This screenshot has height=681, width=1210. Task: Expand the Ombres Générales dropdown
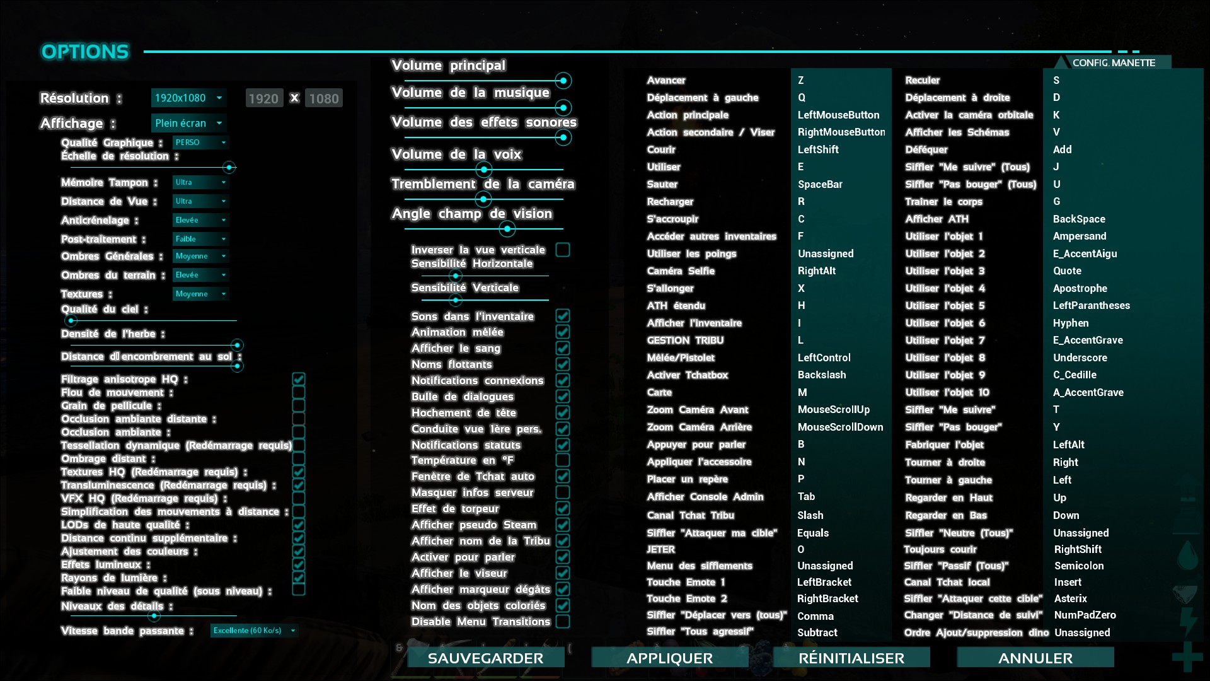(x=200, y=256)
